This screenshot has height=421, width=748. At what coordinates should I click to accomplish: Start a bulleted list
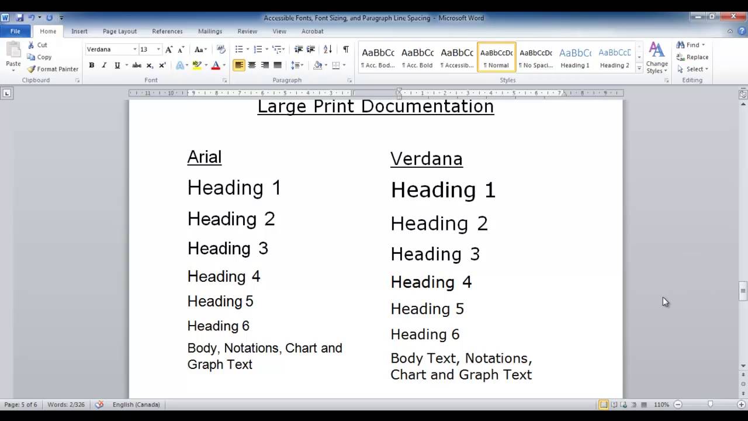(239, 50)
